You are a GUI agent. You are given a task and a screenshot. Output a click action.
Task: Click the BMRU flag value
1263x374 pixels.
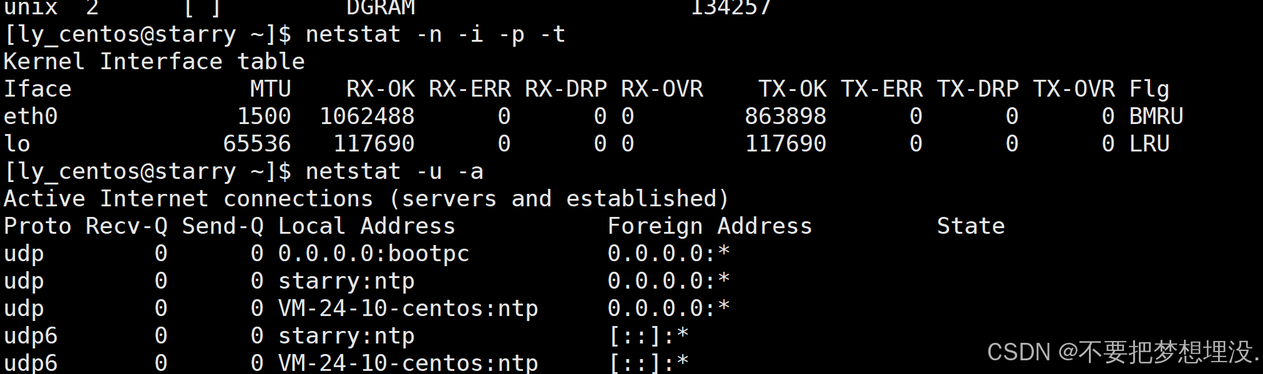pos(1156,117)
